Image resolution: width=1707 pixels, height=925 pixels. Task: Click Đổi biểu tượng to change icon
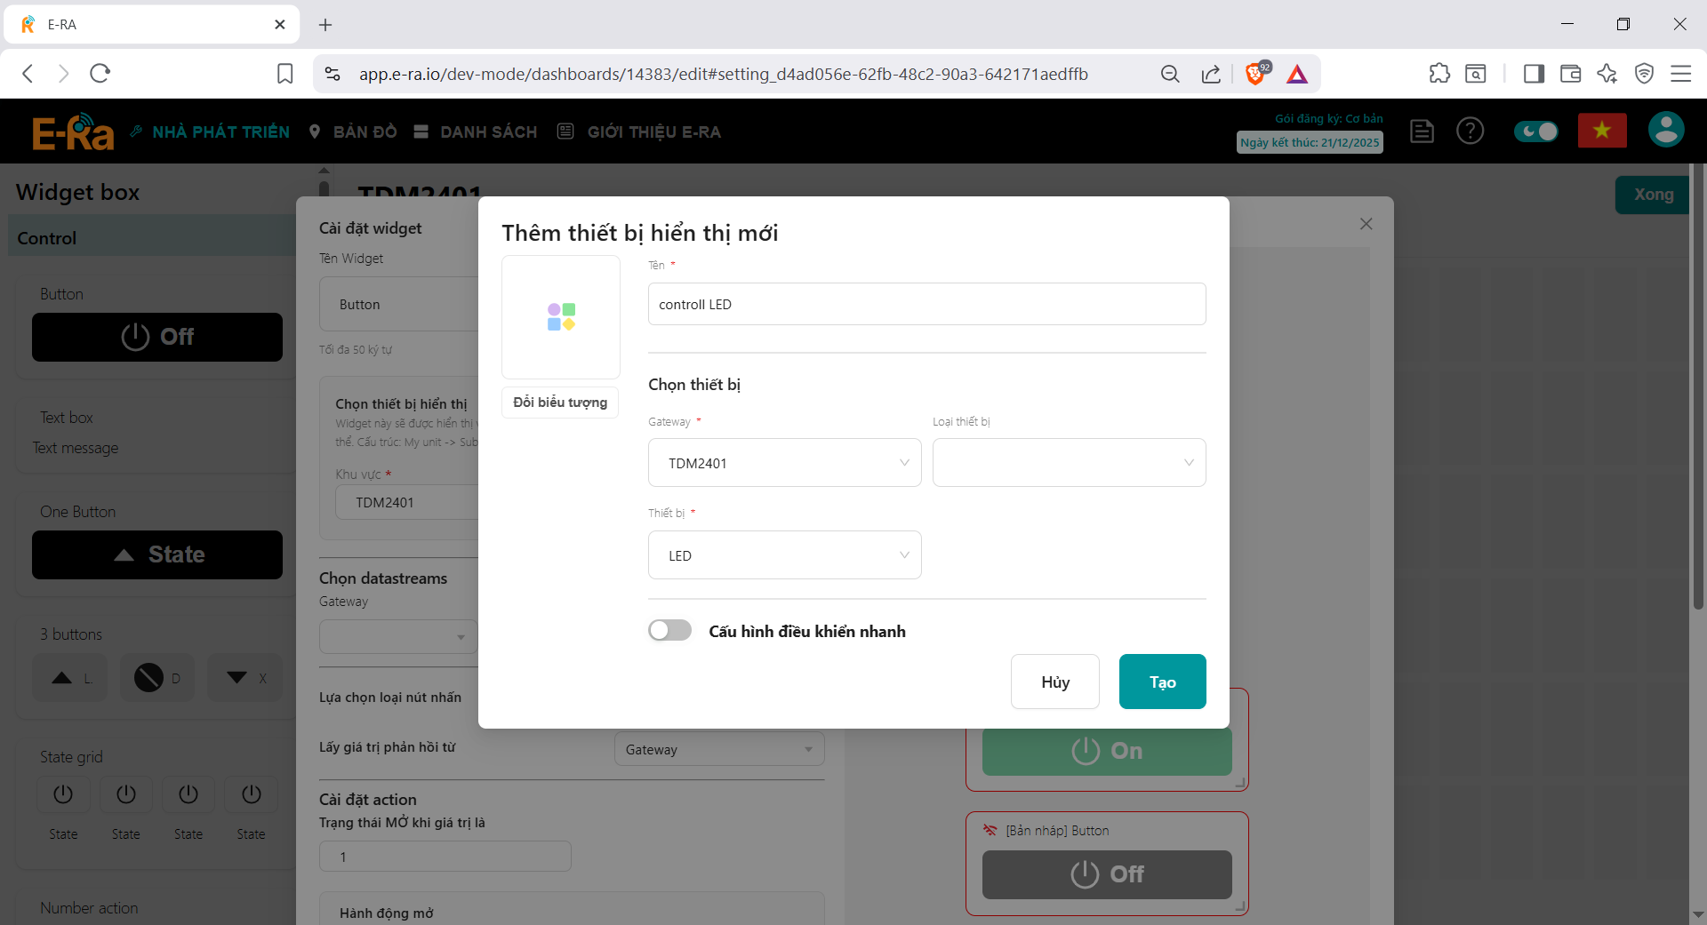(x=560, y=403)
